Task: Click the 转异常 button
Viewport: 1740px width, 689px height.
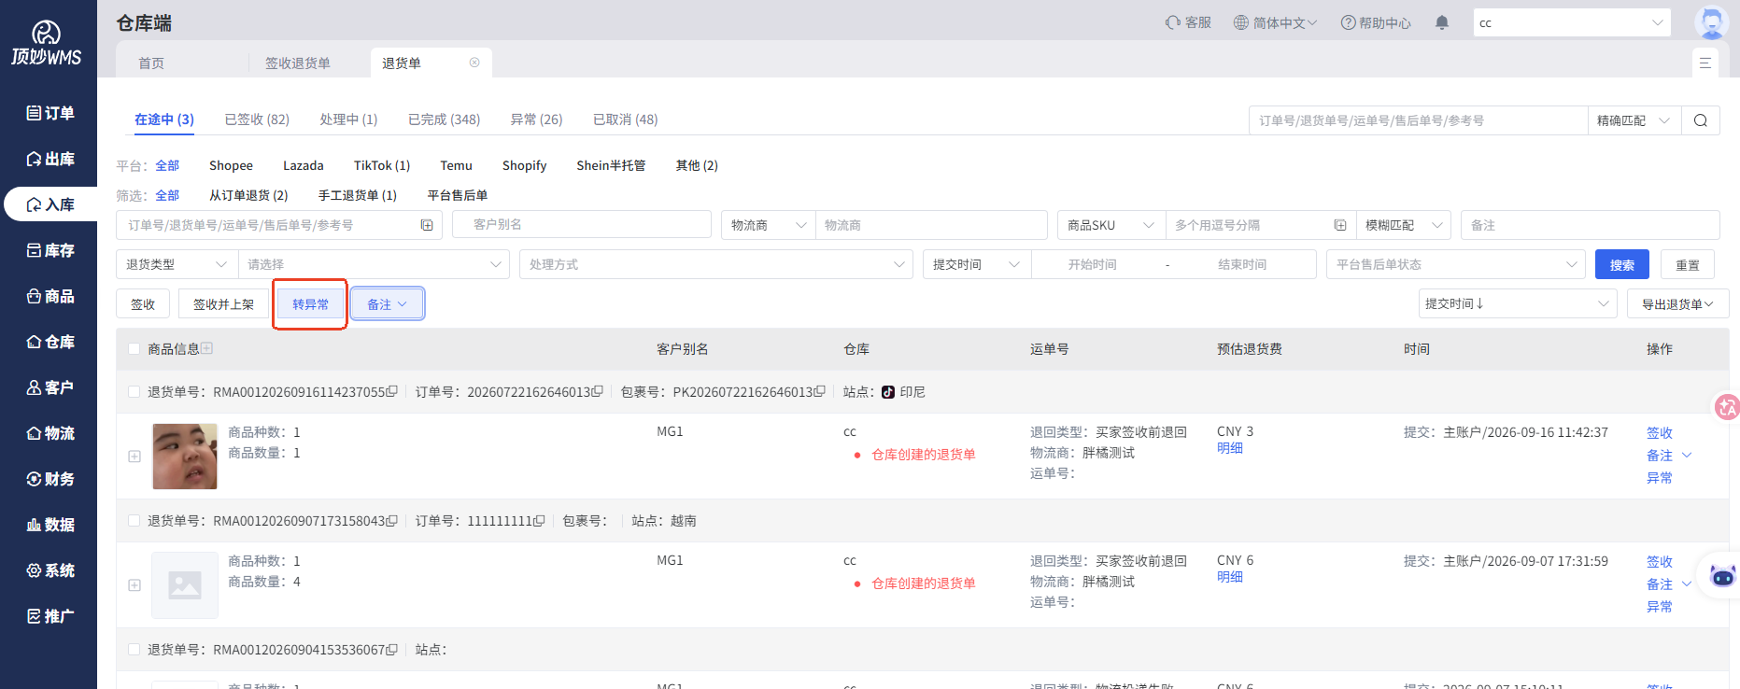Action: (310, 303)
